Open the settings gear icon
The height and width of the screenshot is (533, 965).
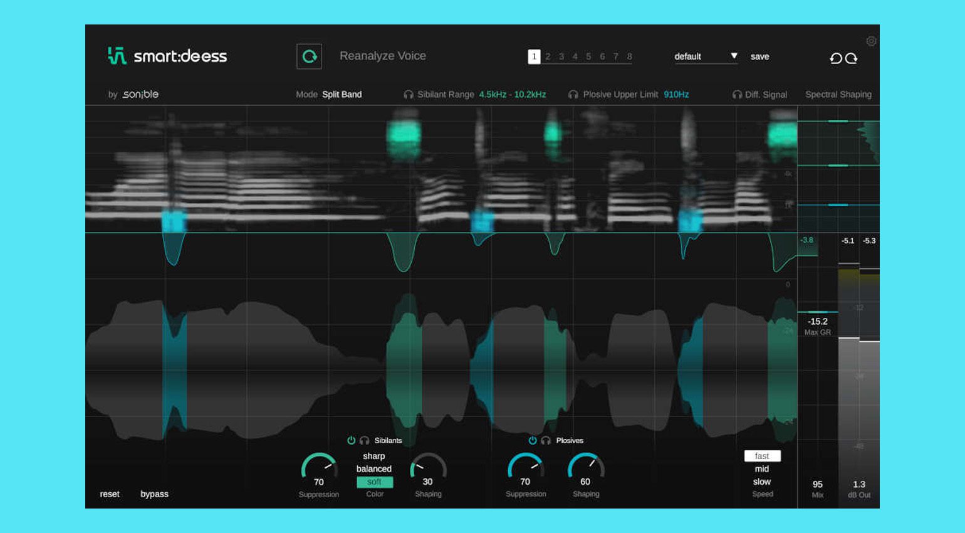pos(871,41)
